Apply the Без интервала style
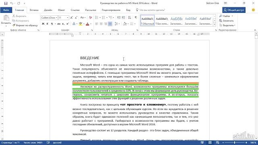Image resolution: width=258 pixels, height=145 pixels. [162, 21]
